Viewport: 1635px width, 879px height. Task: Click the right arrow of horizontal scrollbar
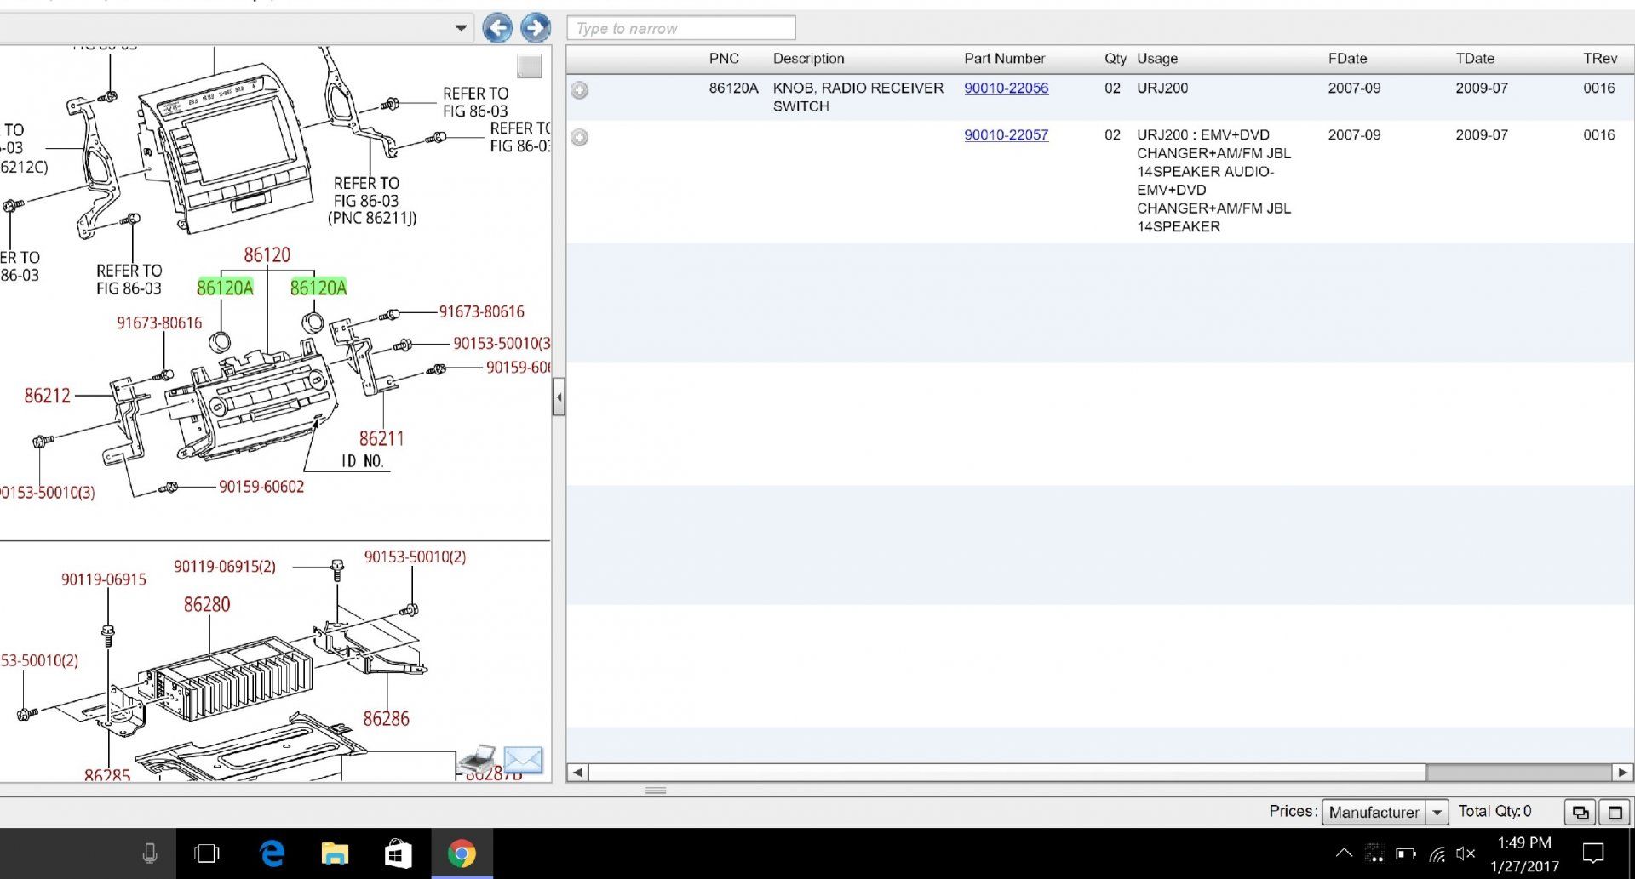pos(1622,773)
